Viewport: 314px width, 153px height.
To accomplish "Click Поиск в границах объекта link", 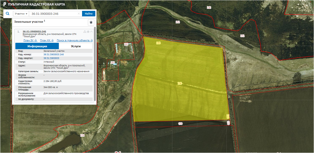I will coord(74,40).
